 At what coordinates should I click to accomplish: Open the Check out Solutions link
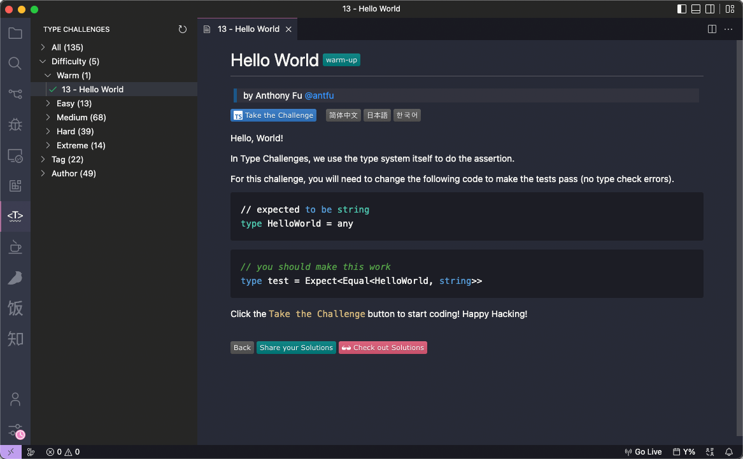[383, 347]
